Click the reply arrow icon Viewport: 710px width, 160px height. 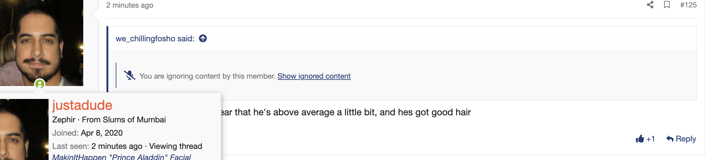(x=670, y=139)
